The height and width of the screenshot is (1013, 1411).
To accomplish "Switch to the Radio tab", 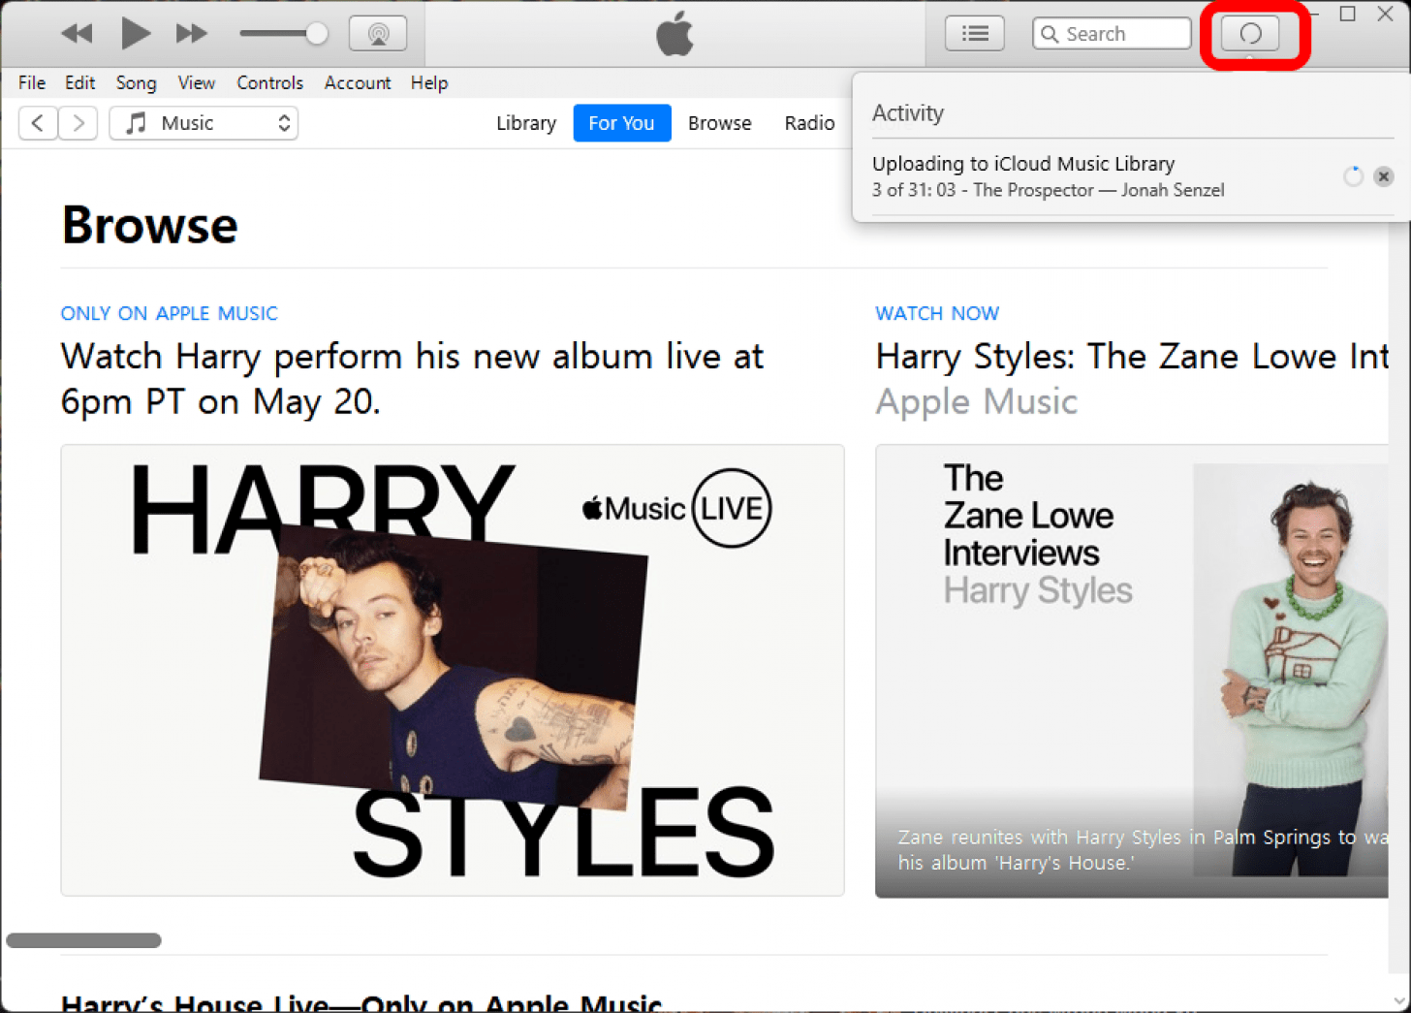I will 808,123.
